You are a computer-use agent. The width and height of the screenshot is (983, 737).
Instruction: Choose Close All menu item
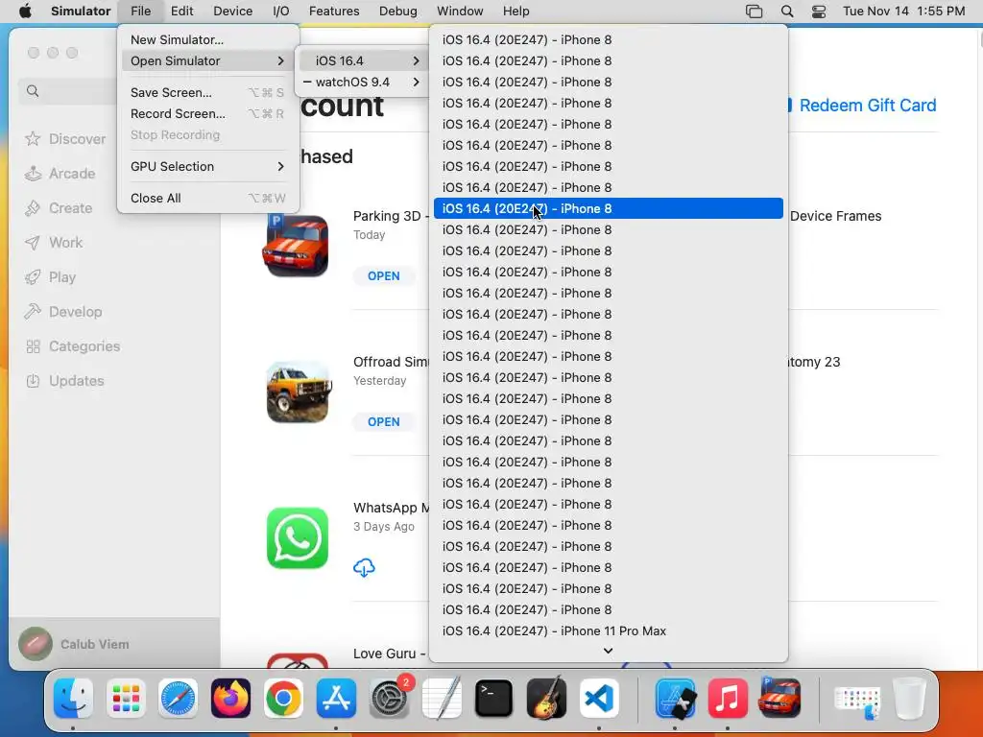tap(208, 198)
